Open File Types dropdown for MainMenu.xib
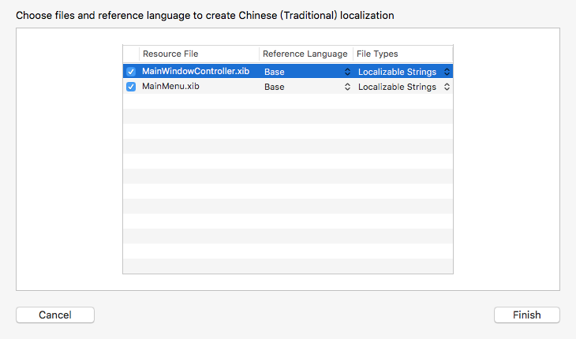The width and height of the screenshot is (576, 339). point(404,87)
